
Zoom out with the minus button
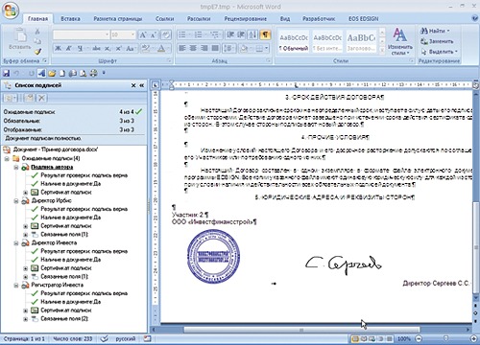point(419,338)
